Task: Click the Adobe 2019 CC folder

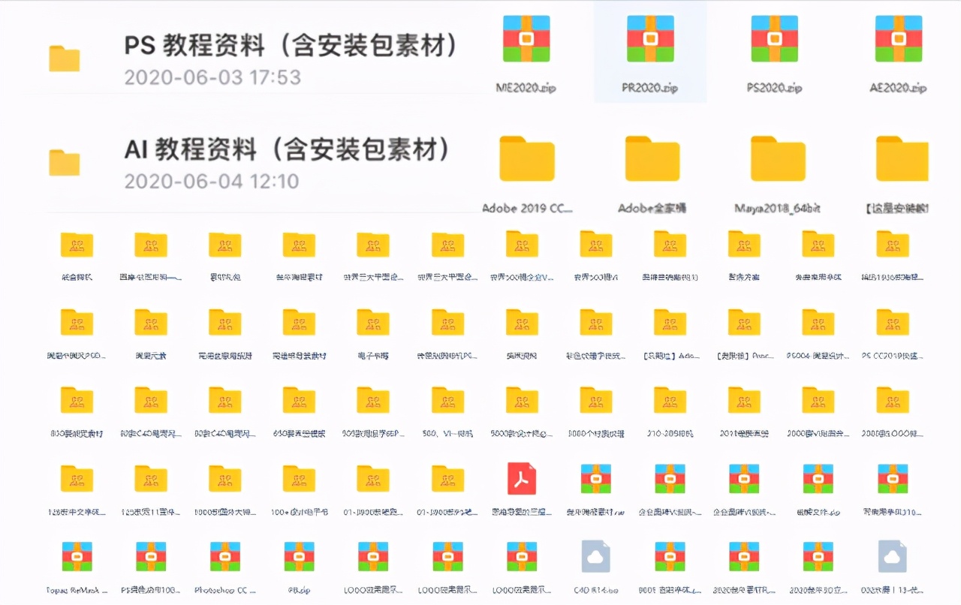Action: tap(527, 158)
